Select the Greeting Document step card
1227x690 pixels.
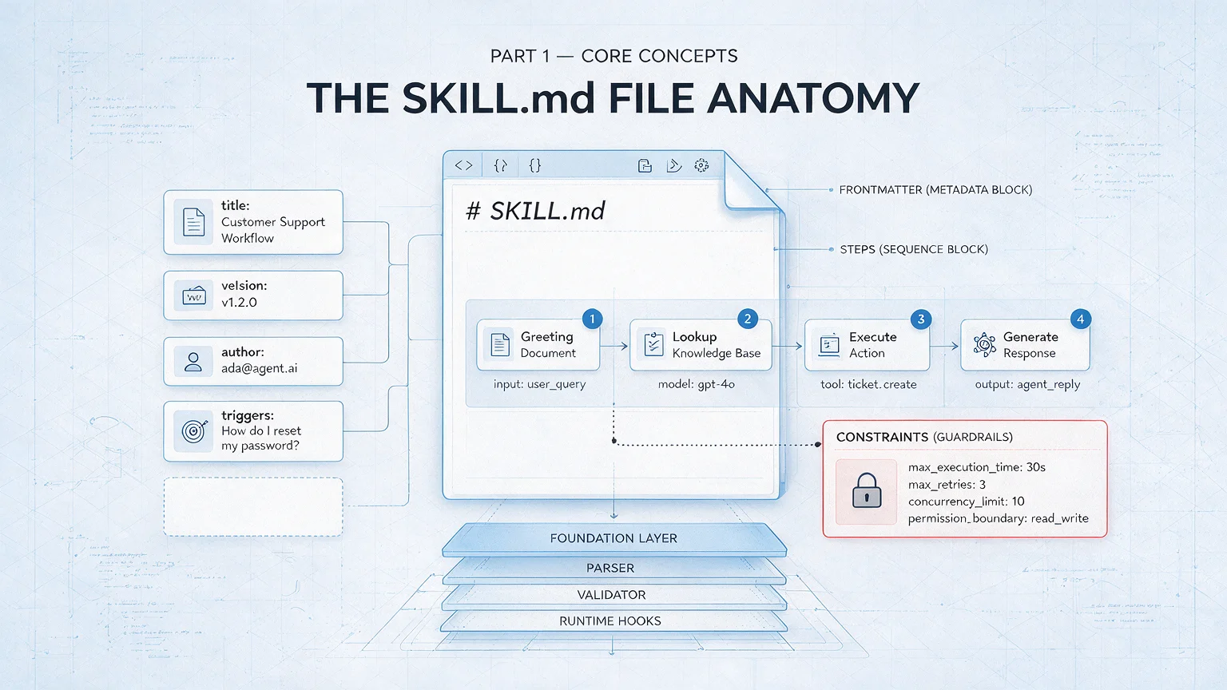[538, 345]
